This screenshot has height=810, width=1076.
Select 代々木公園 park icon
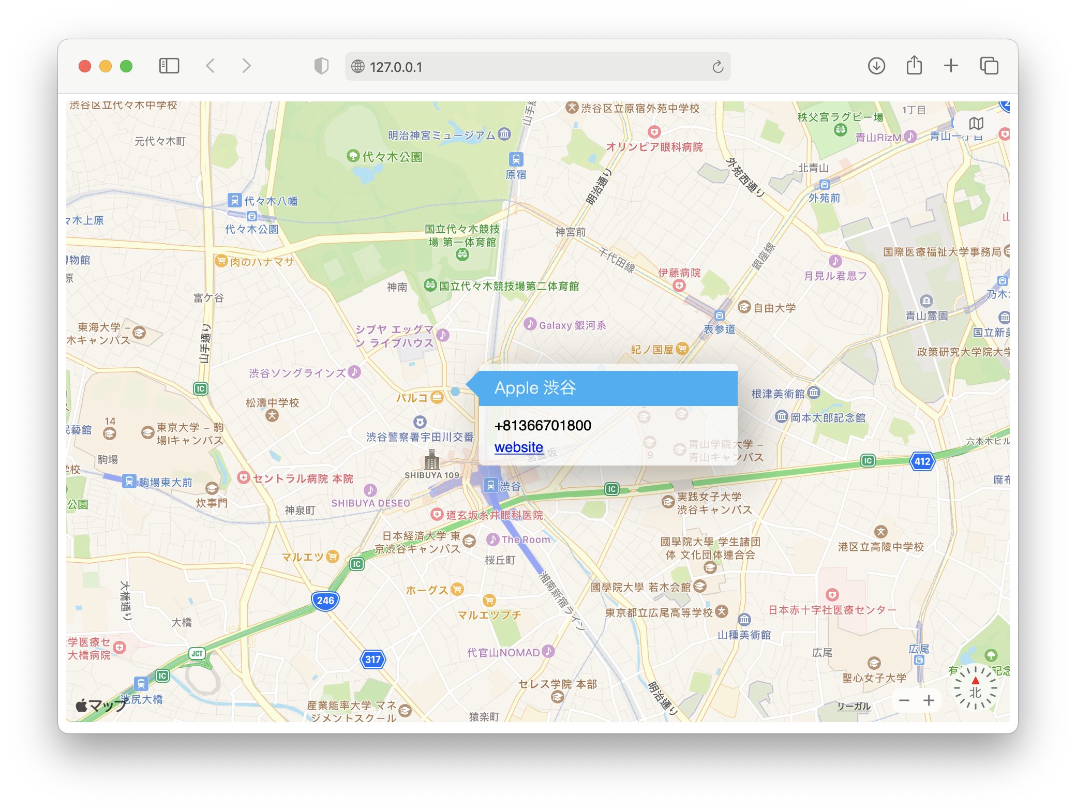[353, 155]
